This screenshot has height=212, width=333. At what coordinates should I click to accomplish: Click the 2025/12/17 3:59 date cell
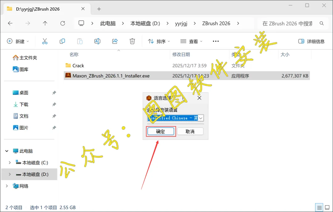[x=189, y=65]
